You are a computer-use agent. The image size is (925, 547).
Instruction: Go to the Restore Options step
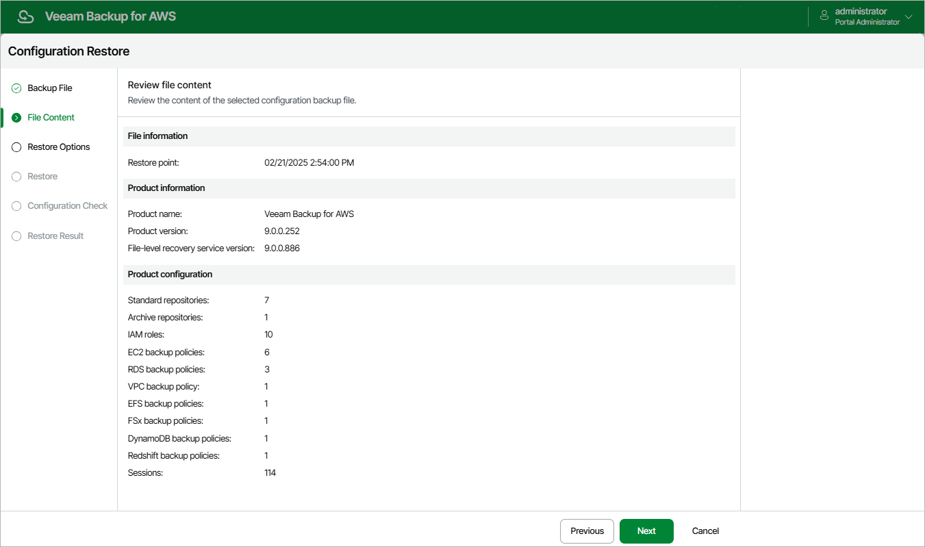59,147
